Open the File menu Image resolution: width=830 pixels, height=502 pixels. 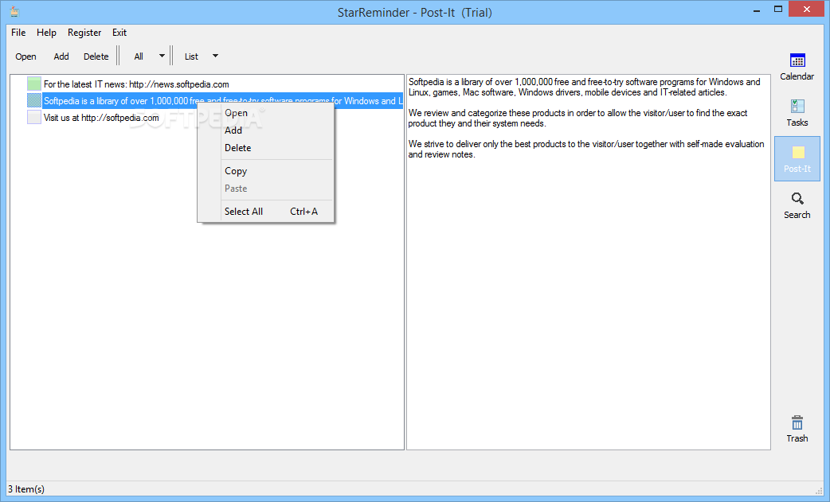tap(18, 33)
